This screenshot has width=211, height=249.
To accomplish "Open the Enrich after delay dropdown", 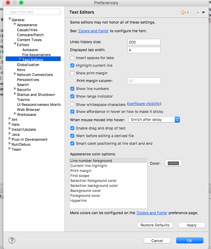I will (154, 120).
